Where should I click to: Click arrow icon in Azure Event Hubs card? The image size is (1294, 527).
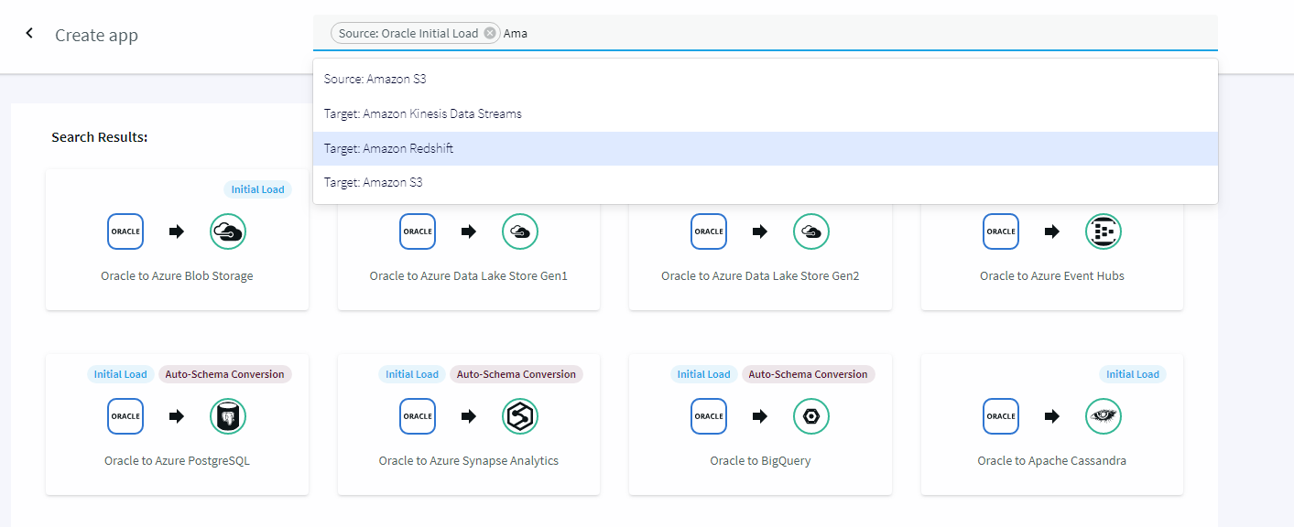(x=1052, y=232)
